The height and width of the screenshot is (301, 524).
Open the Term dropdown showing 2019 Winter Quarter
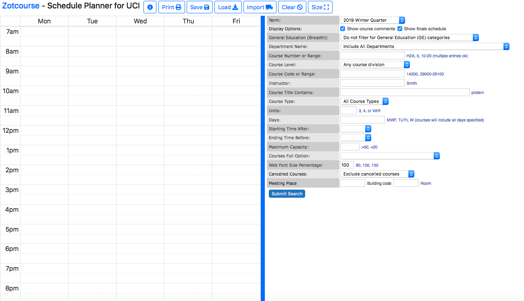click(x=372, y=20)
